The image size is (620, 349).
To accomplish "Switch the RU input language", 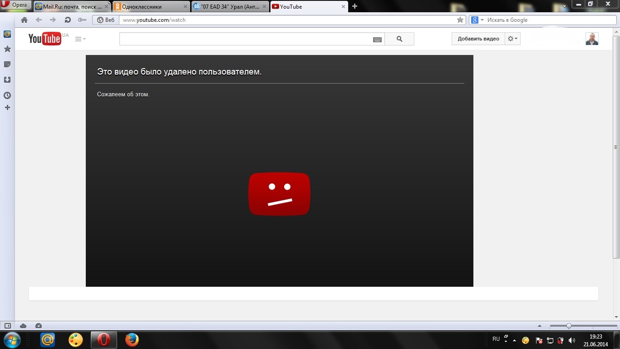I will point(496,339).
